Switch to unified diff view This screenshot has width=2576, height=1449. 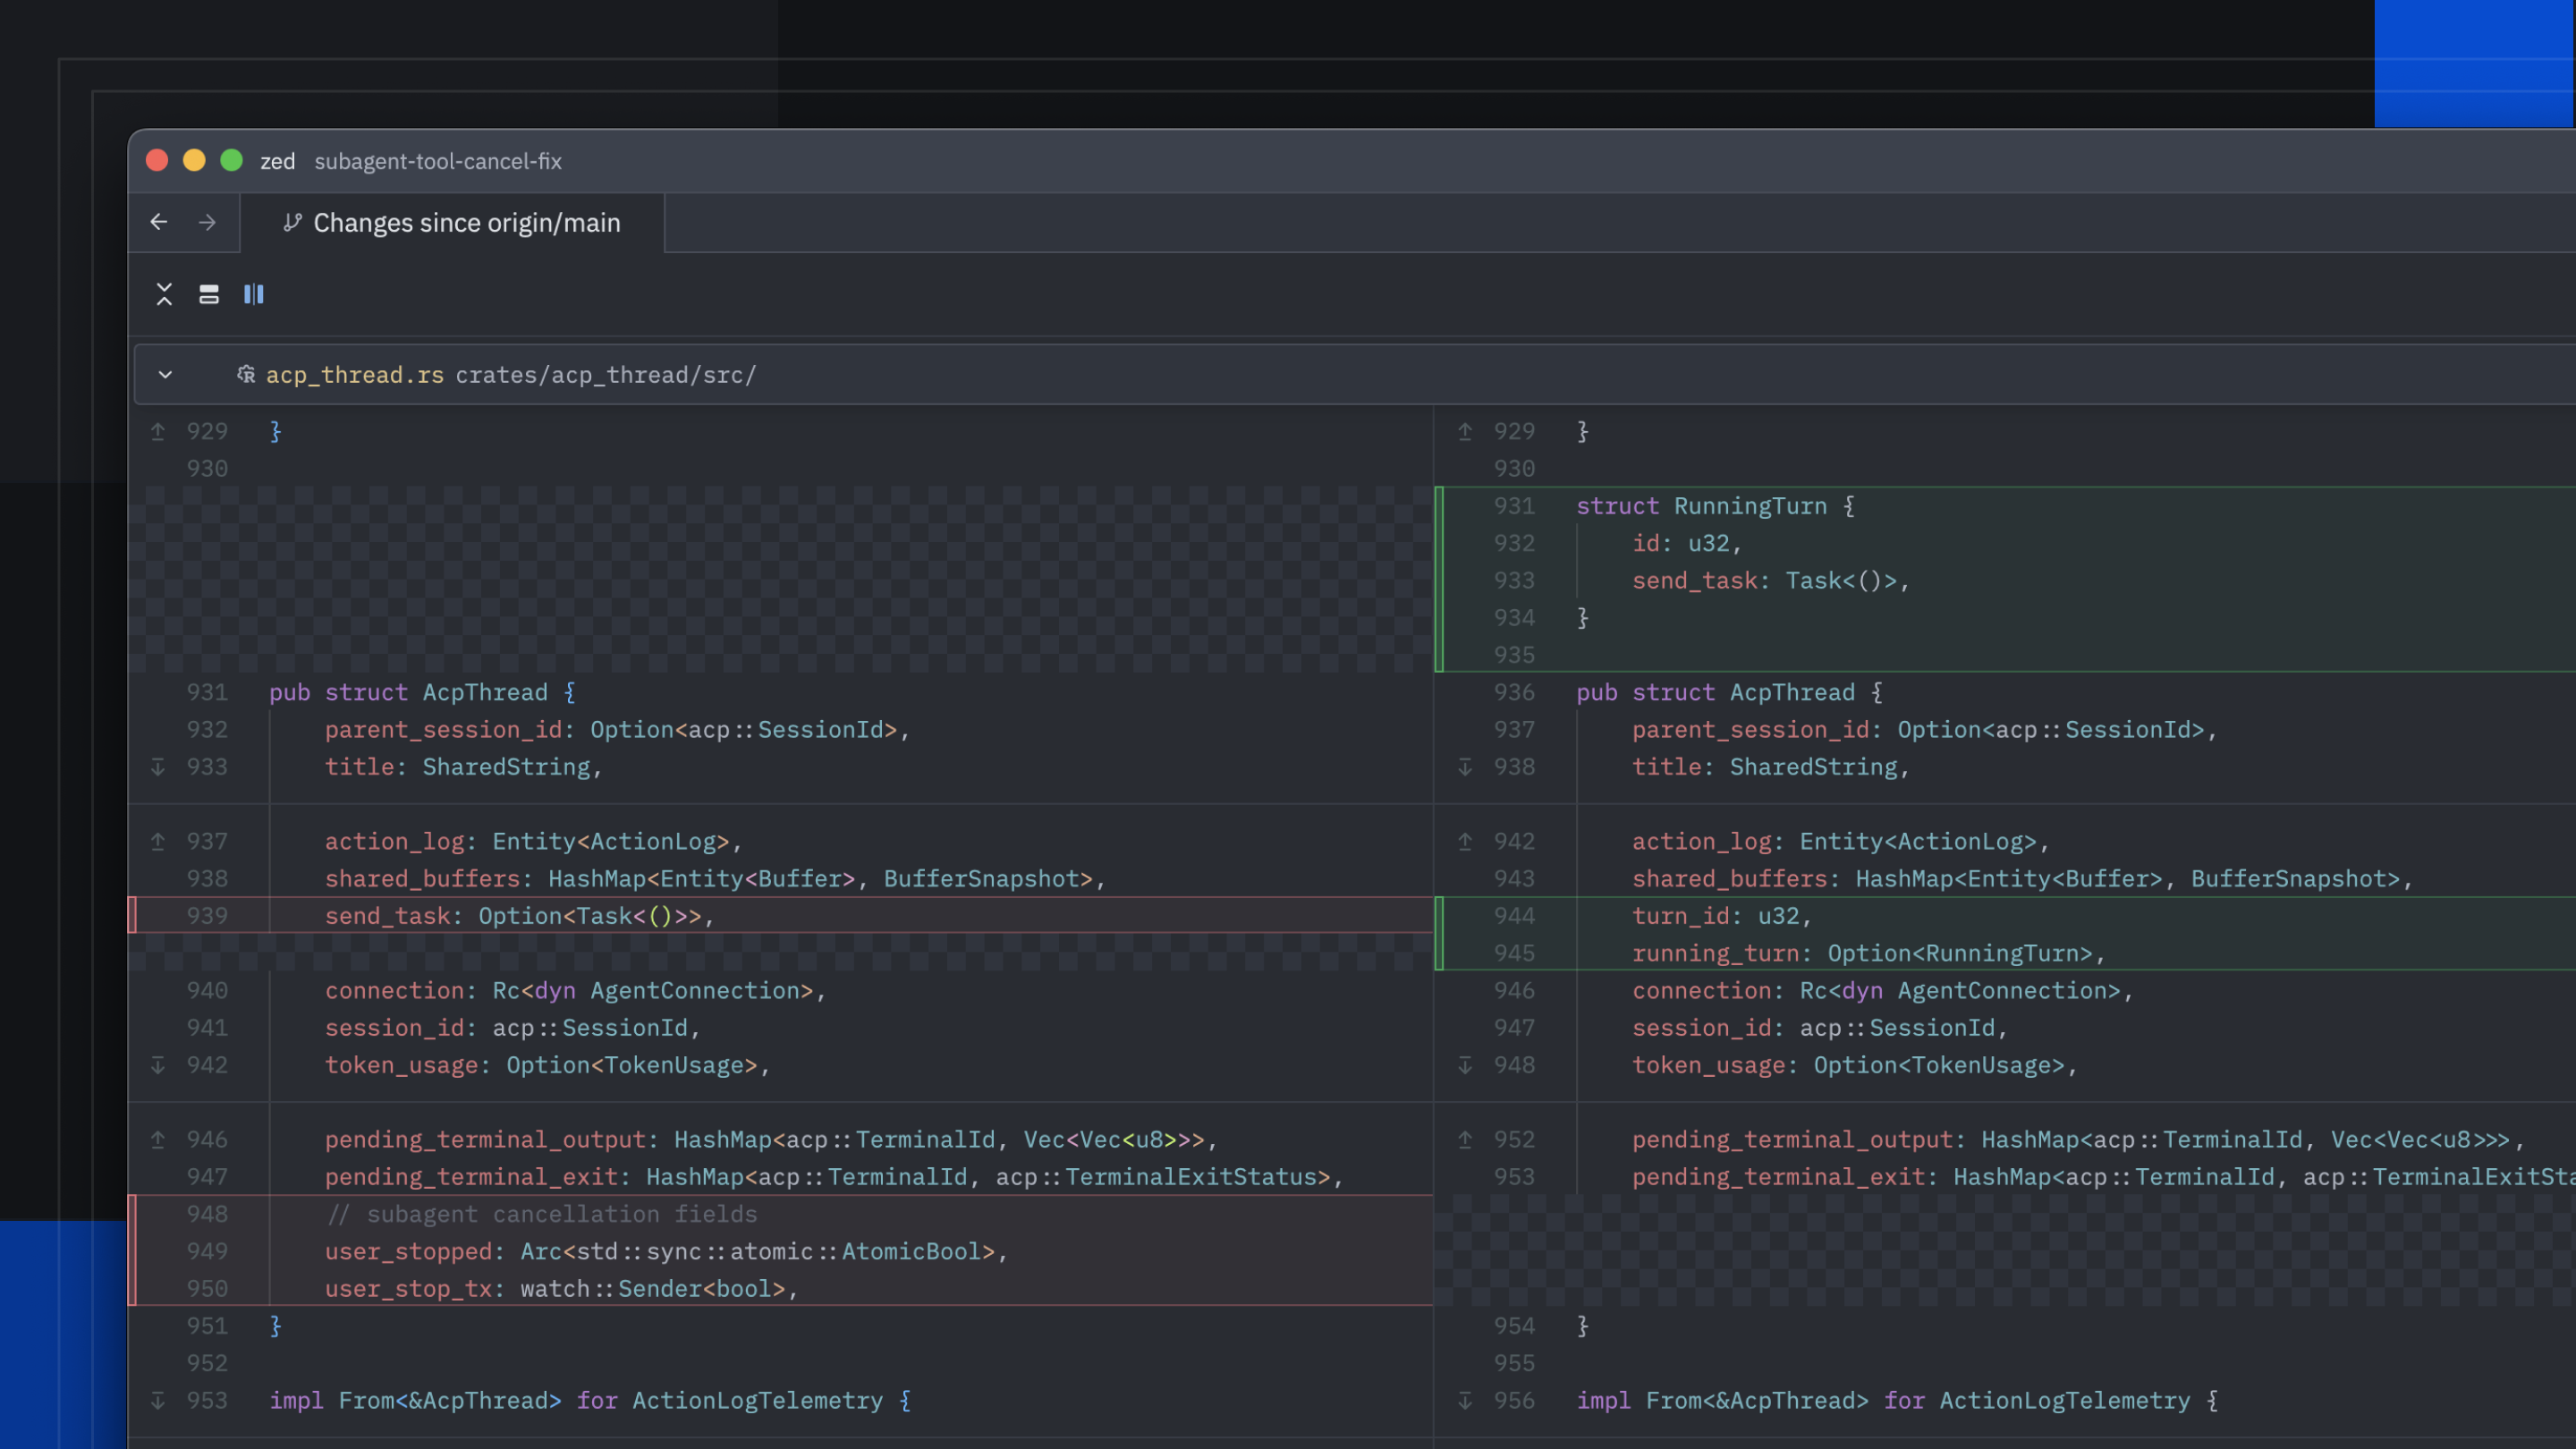coord(209,294)
